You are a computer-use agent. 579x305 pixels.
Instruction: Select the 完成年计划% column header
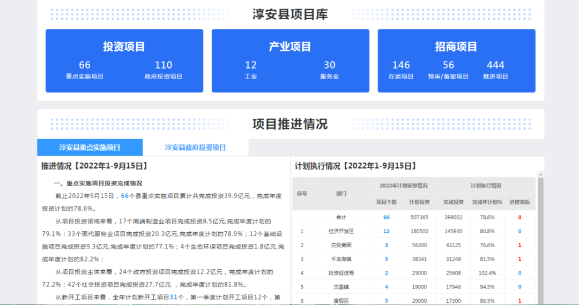487,202
